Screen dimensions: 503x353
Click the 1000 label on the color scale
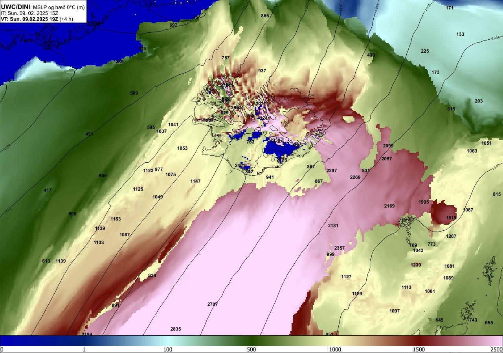pos(335,349)
